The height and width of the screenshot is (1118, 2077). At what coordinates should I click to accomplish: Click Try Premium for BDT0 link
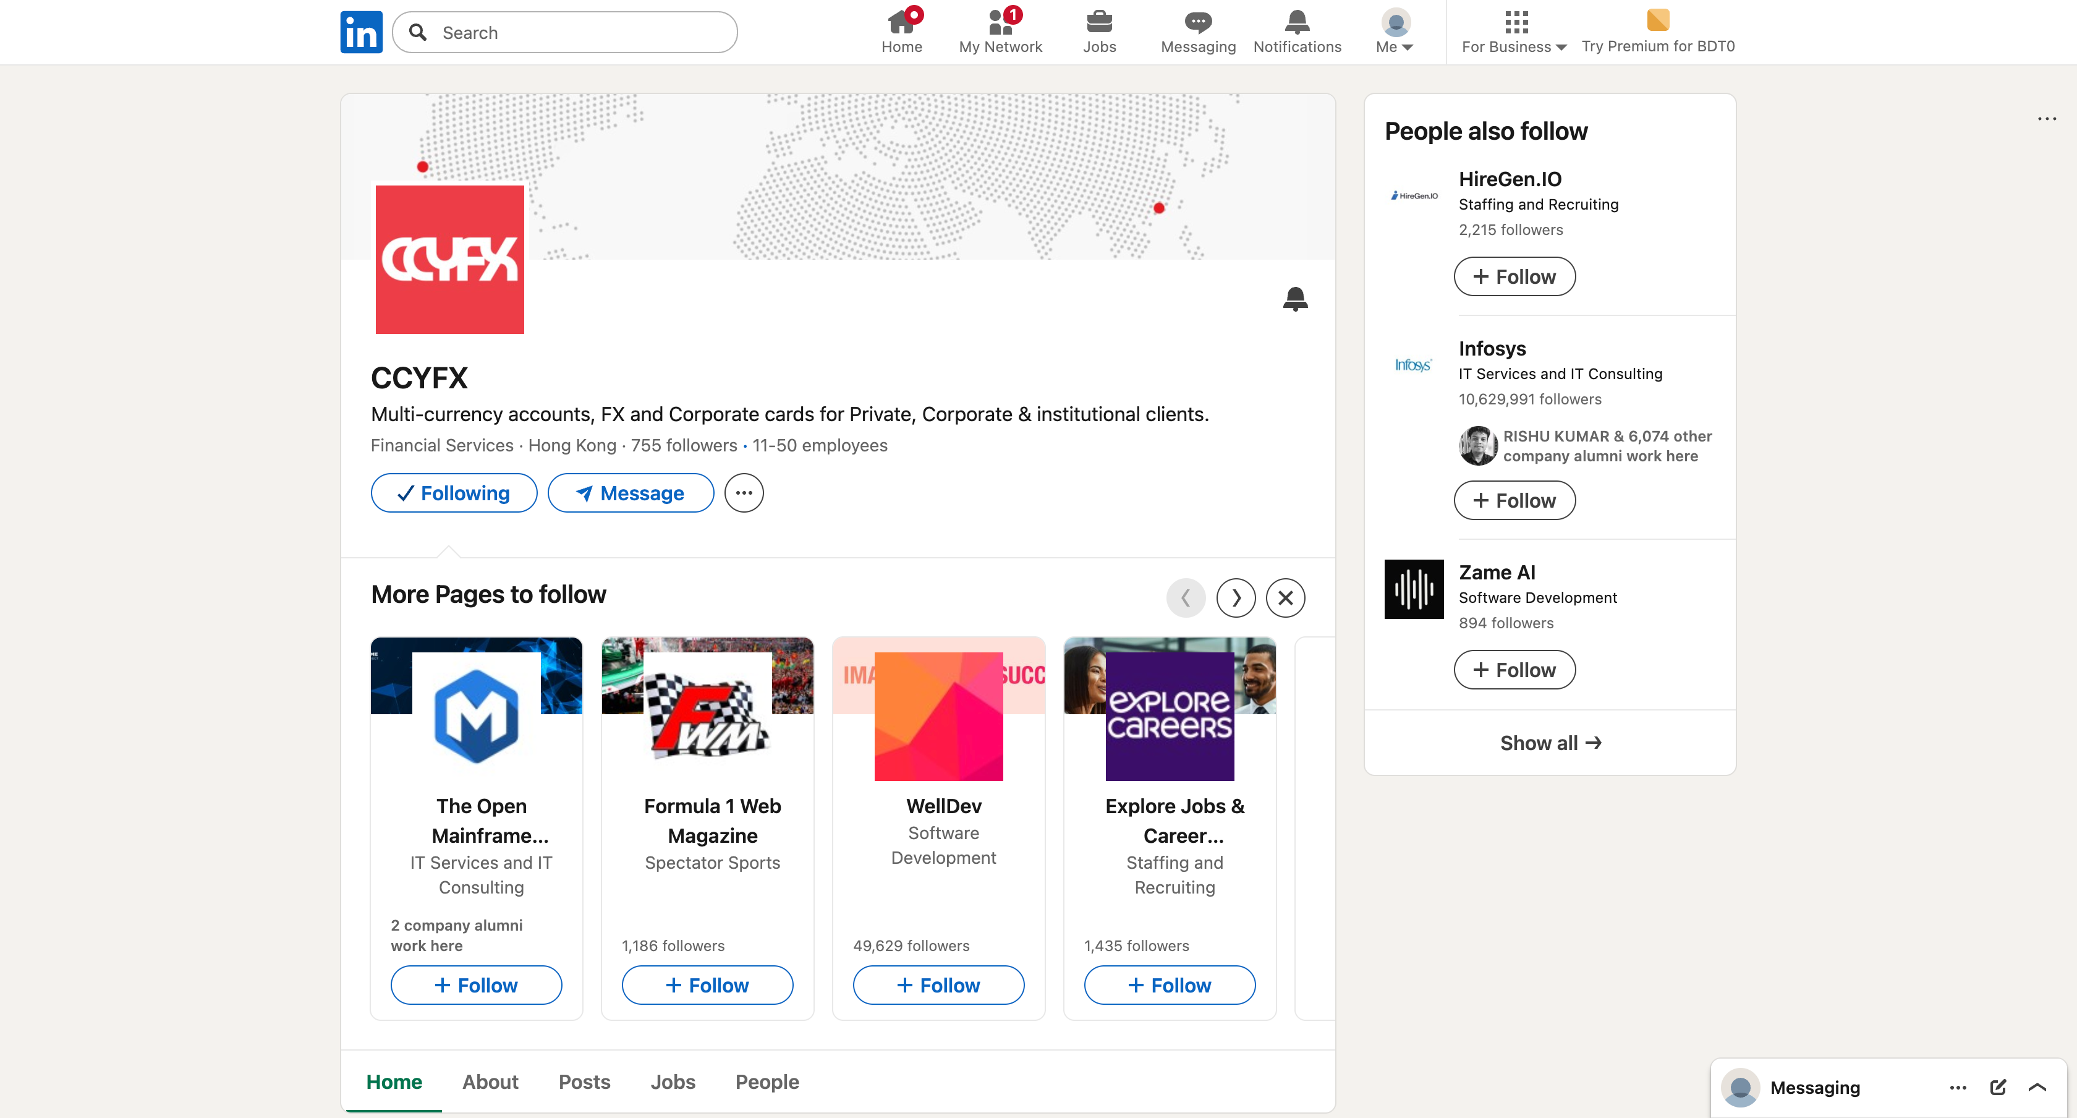[1658, 32]
